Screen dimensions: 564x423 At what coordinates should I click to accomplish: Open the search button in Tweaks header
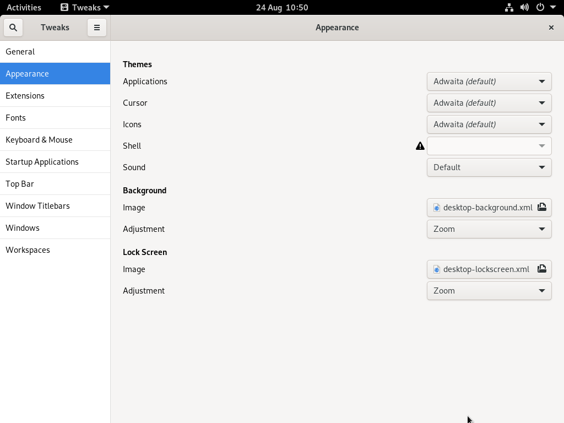click(13, 28)
